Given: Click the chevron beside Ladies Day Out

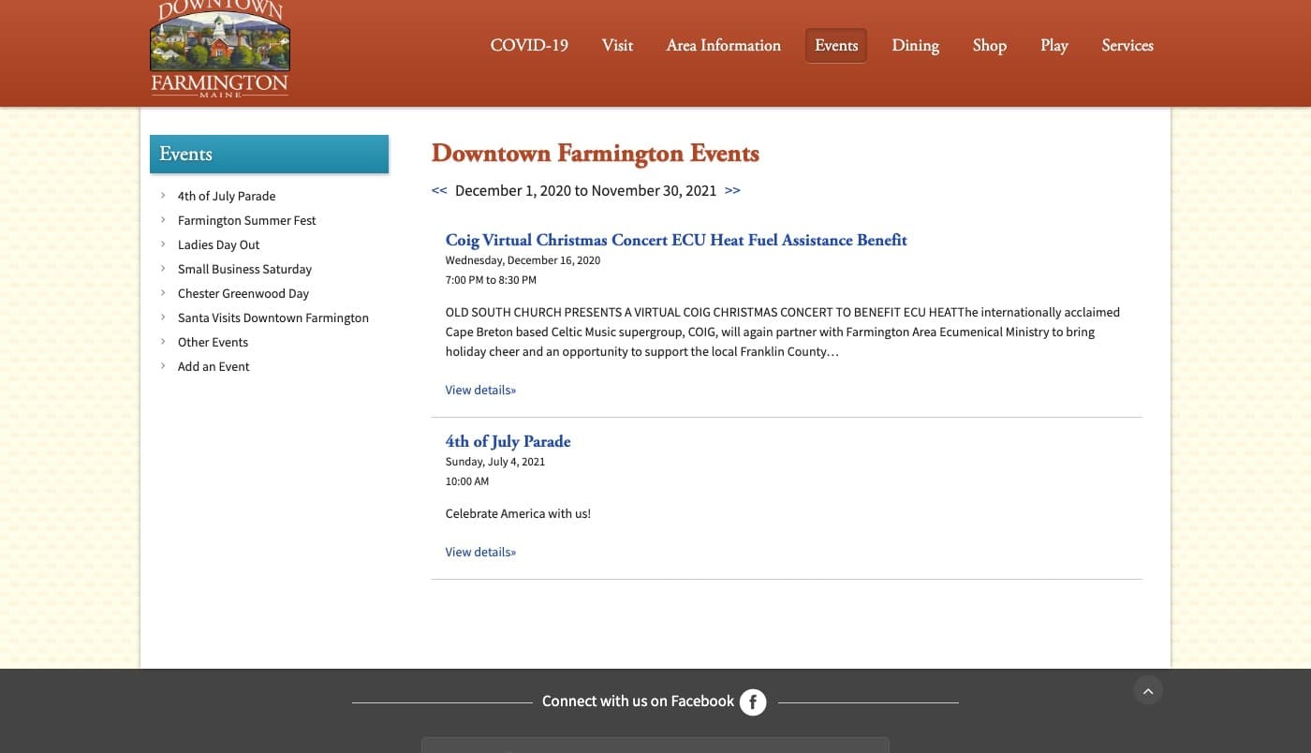Looking at the screenshot, I should click(x=165, y=244).
